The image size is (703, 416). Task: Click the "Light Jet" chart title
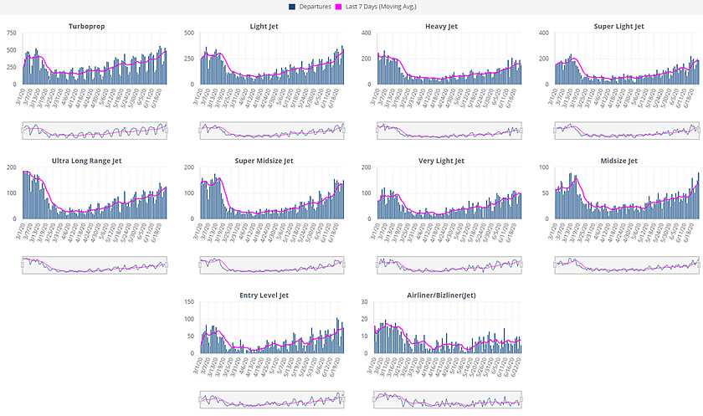click(x=264, y=27)
